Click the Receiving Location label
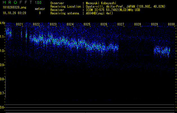This screenshot has width=177, height=113. click(x=66, y=6)
